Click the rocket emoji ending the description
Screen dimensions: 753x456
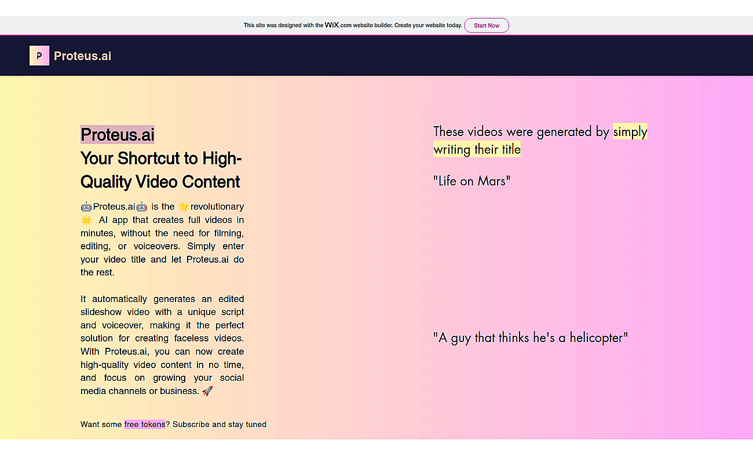(207, 391)
